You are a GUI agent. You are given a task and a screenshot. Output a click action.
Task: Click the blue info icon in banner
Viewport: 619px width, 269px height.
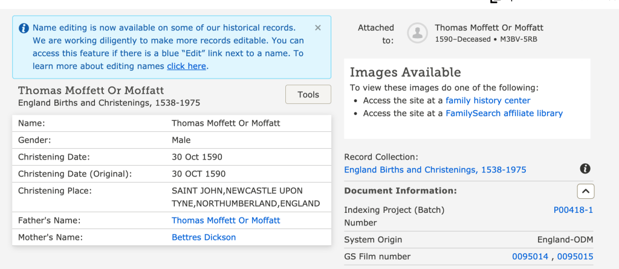(24, 28)
